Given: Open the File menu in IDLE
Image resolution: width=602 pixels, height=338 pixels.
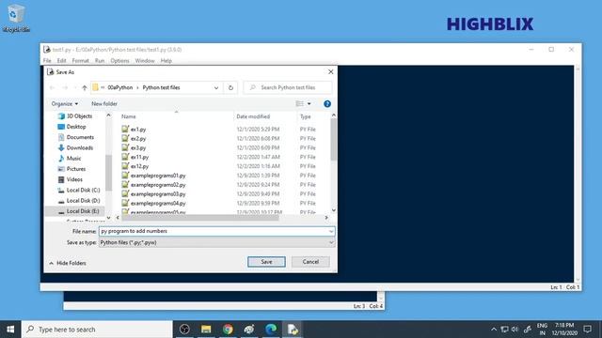Looking at the screenshot, I should (47, 60).
